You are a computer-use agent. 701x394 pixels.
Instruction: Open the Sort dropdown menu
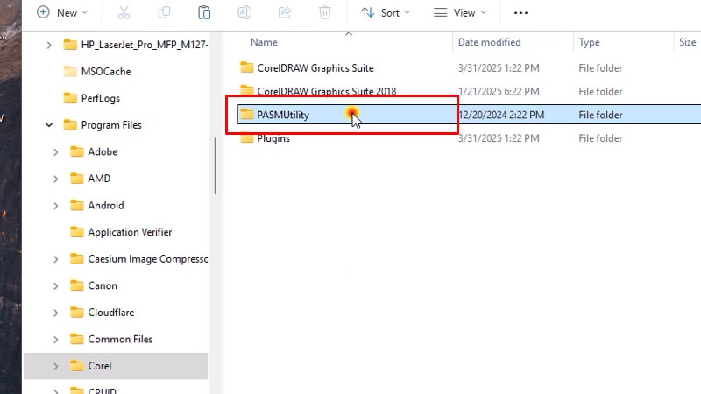385,13
